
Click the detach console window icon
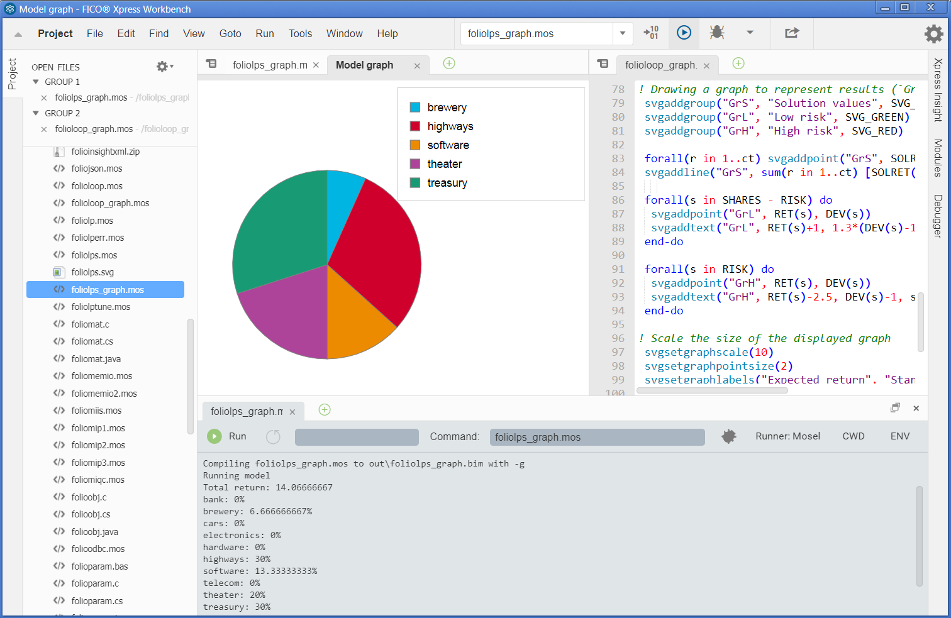(x=895, y=407)
